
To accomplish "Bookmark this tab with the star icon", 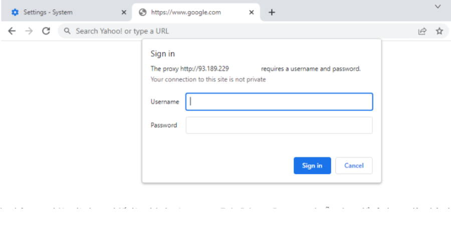I will pyautogui.click(x=439, y=31).
